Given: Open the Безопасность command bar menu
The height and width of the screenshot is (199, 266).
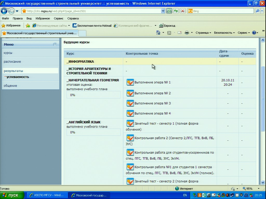Looking at the screenshot, I should point(224,33).
